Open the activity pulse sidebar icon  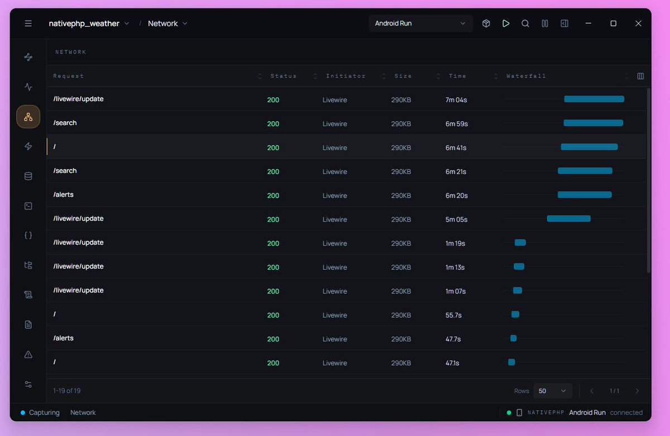28,87
